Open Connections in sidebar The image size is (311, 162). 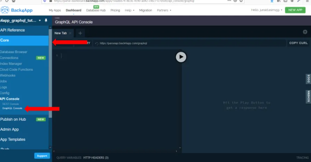coord(9,58)
